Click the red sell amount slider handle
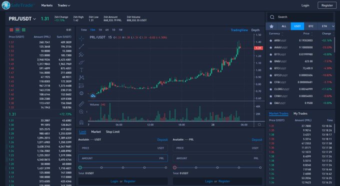This screenshot has width=340, height=186. click(174, 167)
